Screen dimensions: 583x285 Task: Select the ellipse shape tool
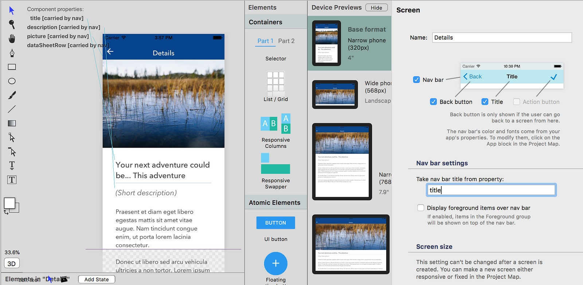tap(12, 81)
